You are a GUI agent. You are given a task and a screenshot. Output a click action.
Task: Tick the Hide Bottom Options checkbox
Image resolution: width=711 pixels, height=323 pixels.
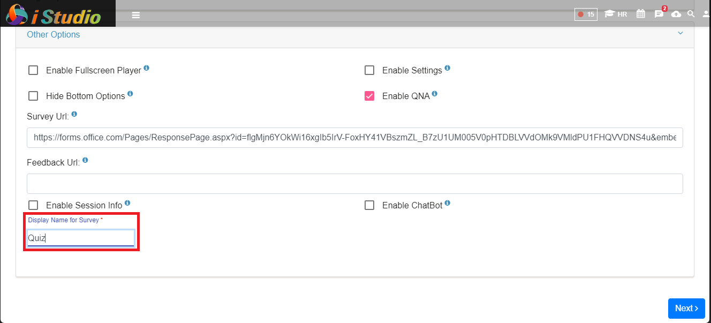[33, 96]
